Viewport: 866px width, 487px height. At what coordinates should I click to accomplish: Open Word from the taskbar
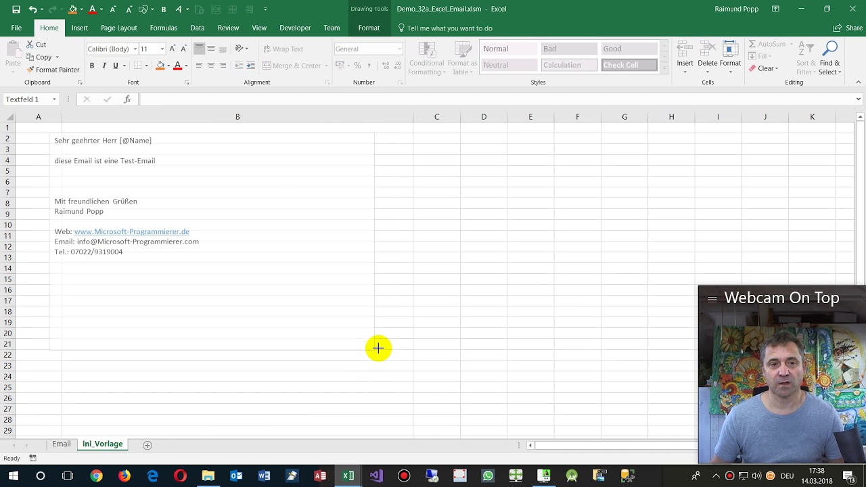point(264,476)
